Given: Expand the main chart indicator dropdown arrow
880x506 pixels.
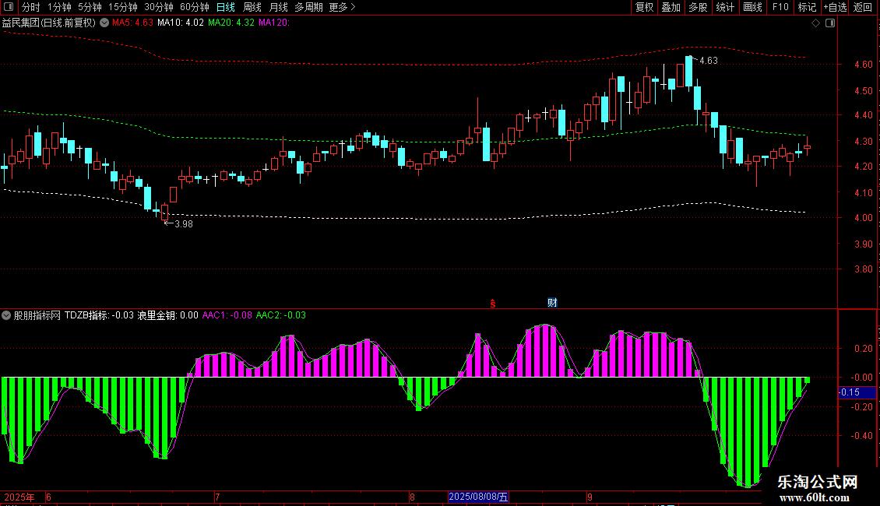Looking at the screenshot, I should pos(104,23).
